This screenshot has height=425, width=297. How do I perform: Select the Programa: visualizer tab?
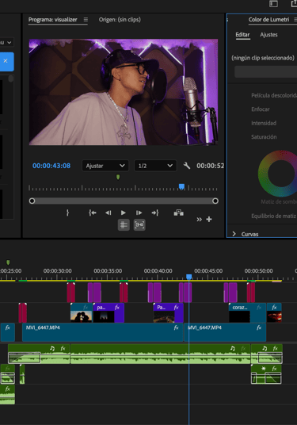[x=53, y=20]
